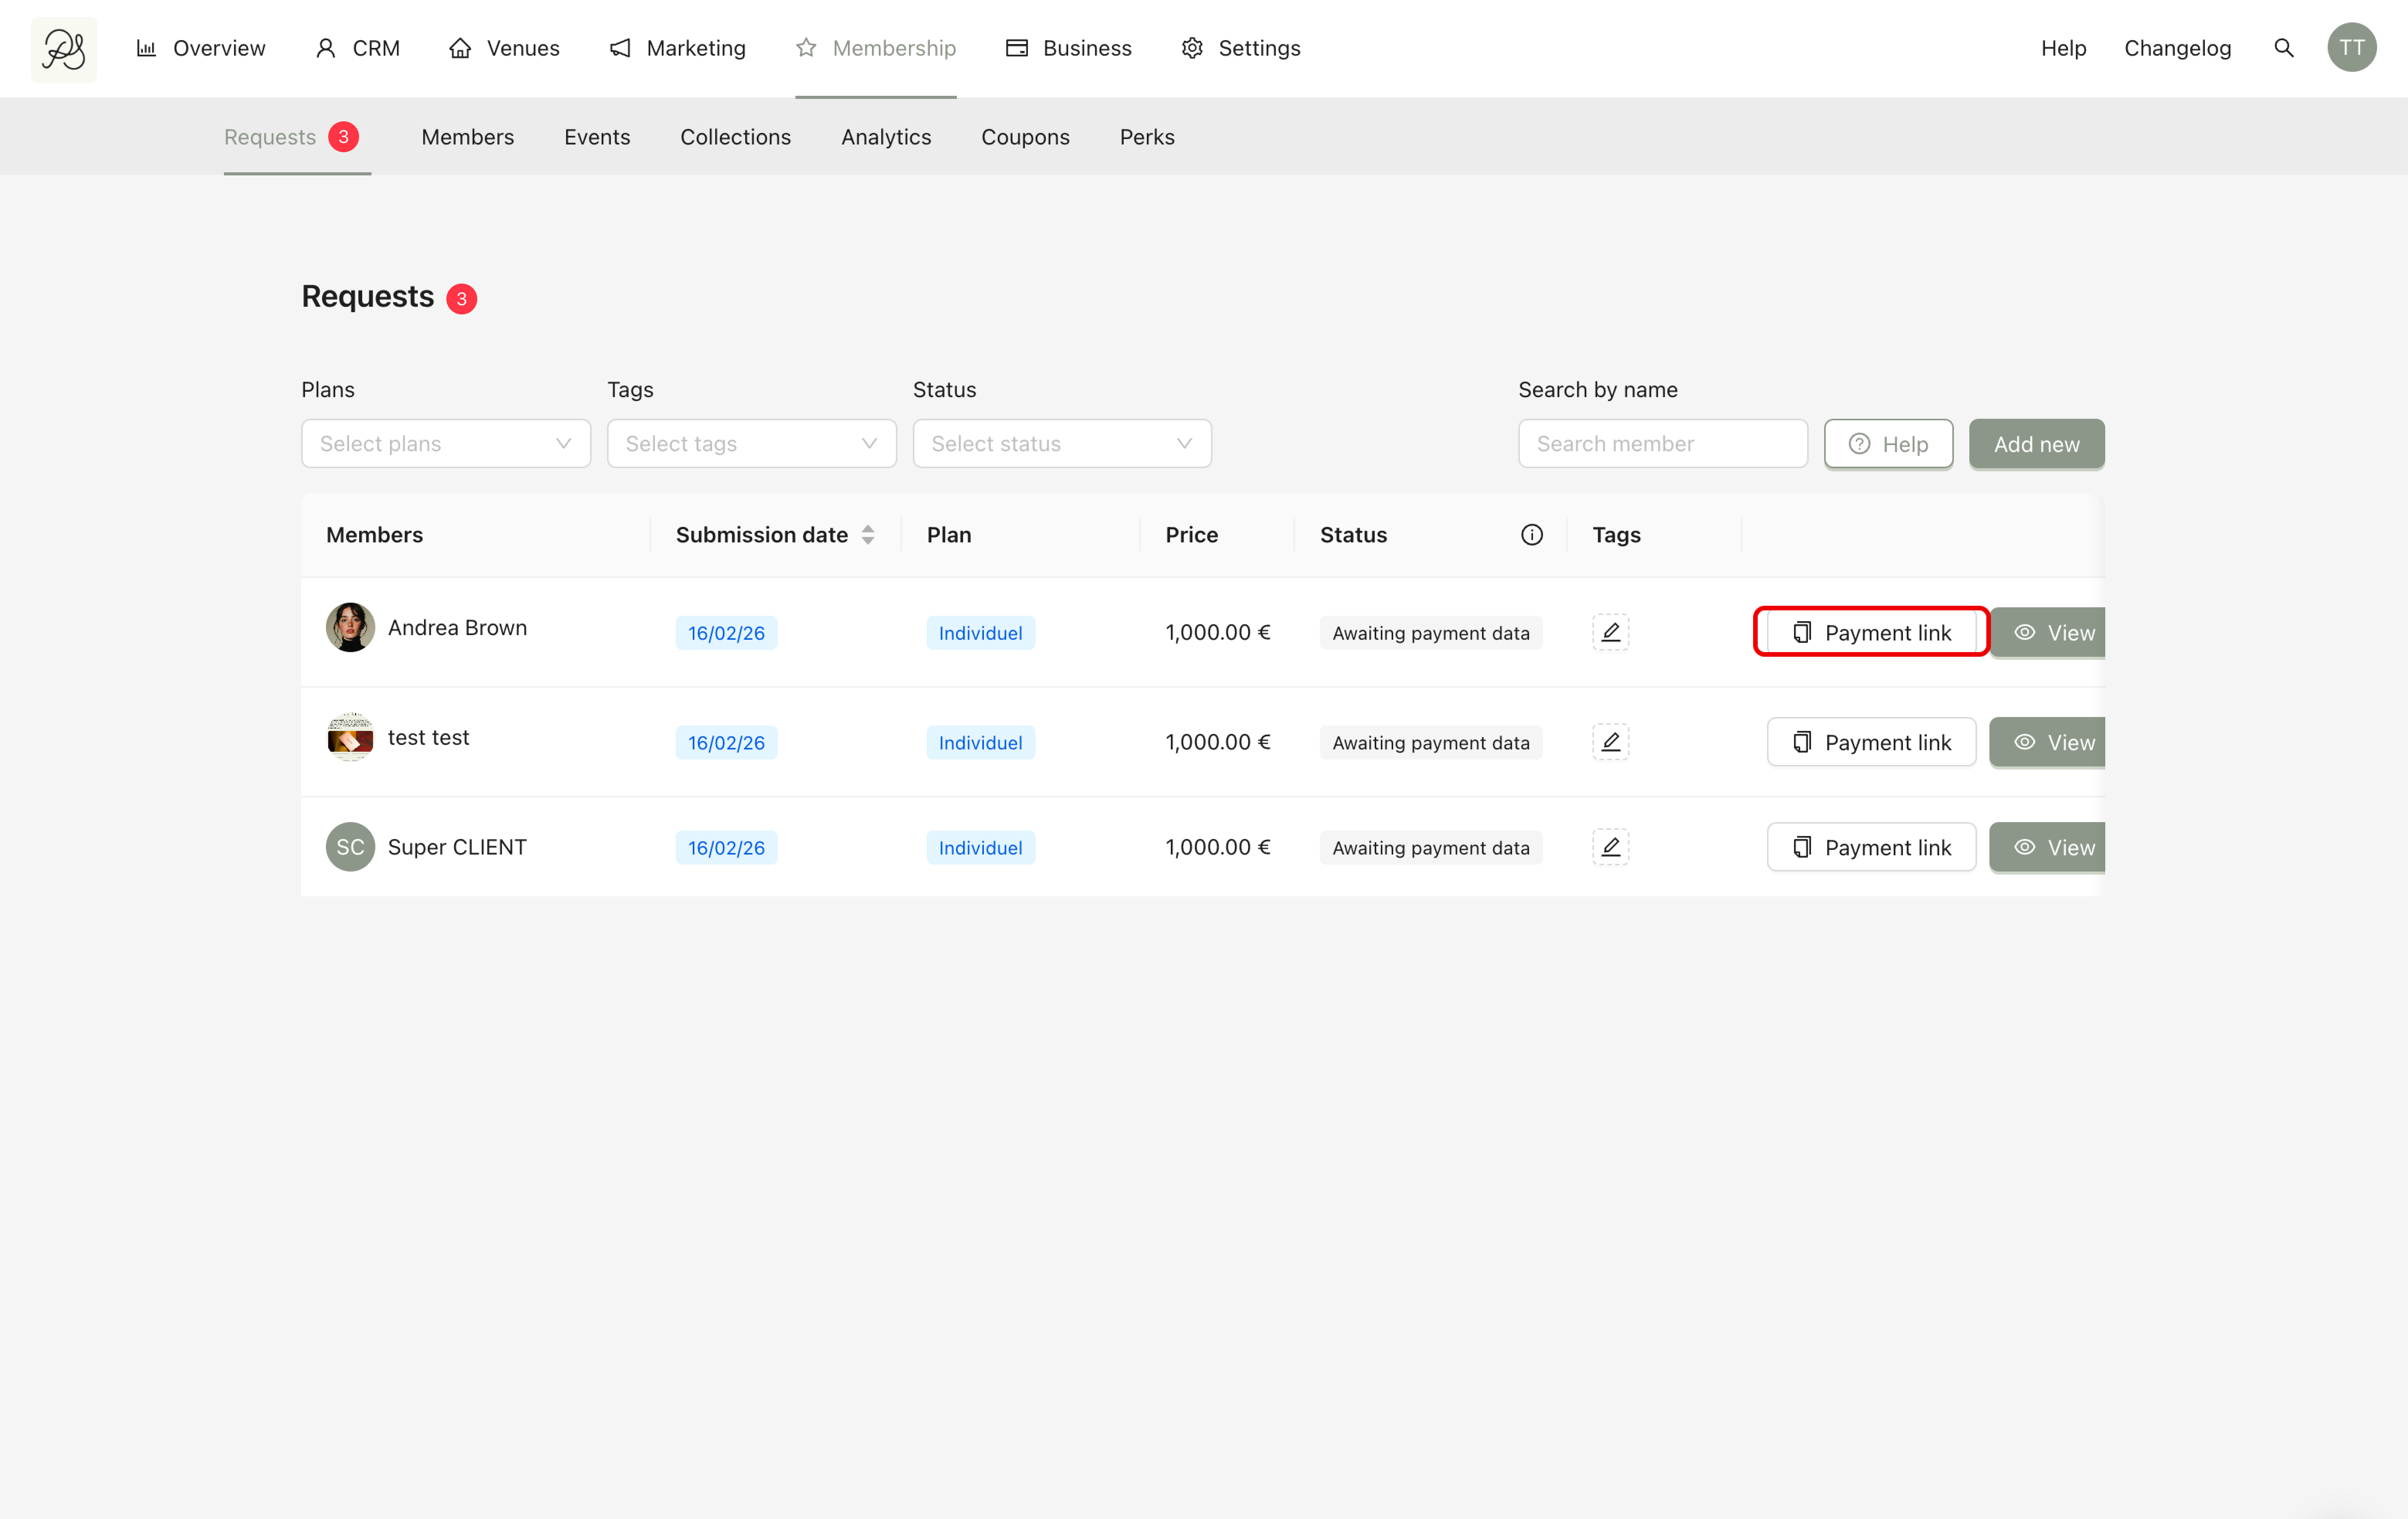Click edit tags pencil for Super CLIENT
The image size is (2408, 1519).
coord(1610,846)
